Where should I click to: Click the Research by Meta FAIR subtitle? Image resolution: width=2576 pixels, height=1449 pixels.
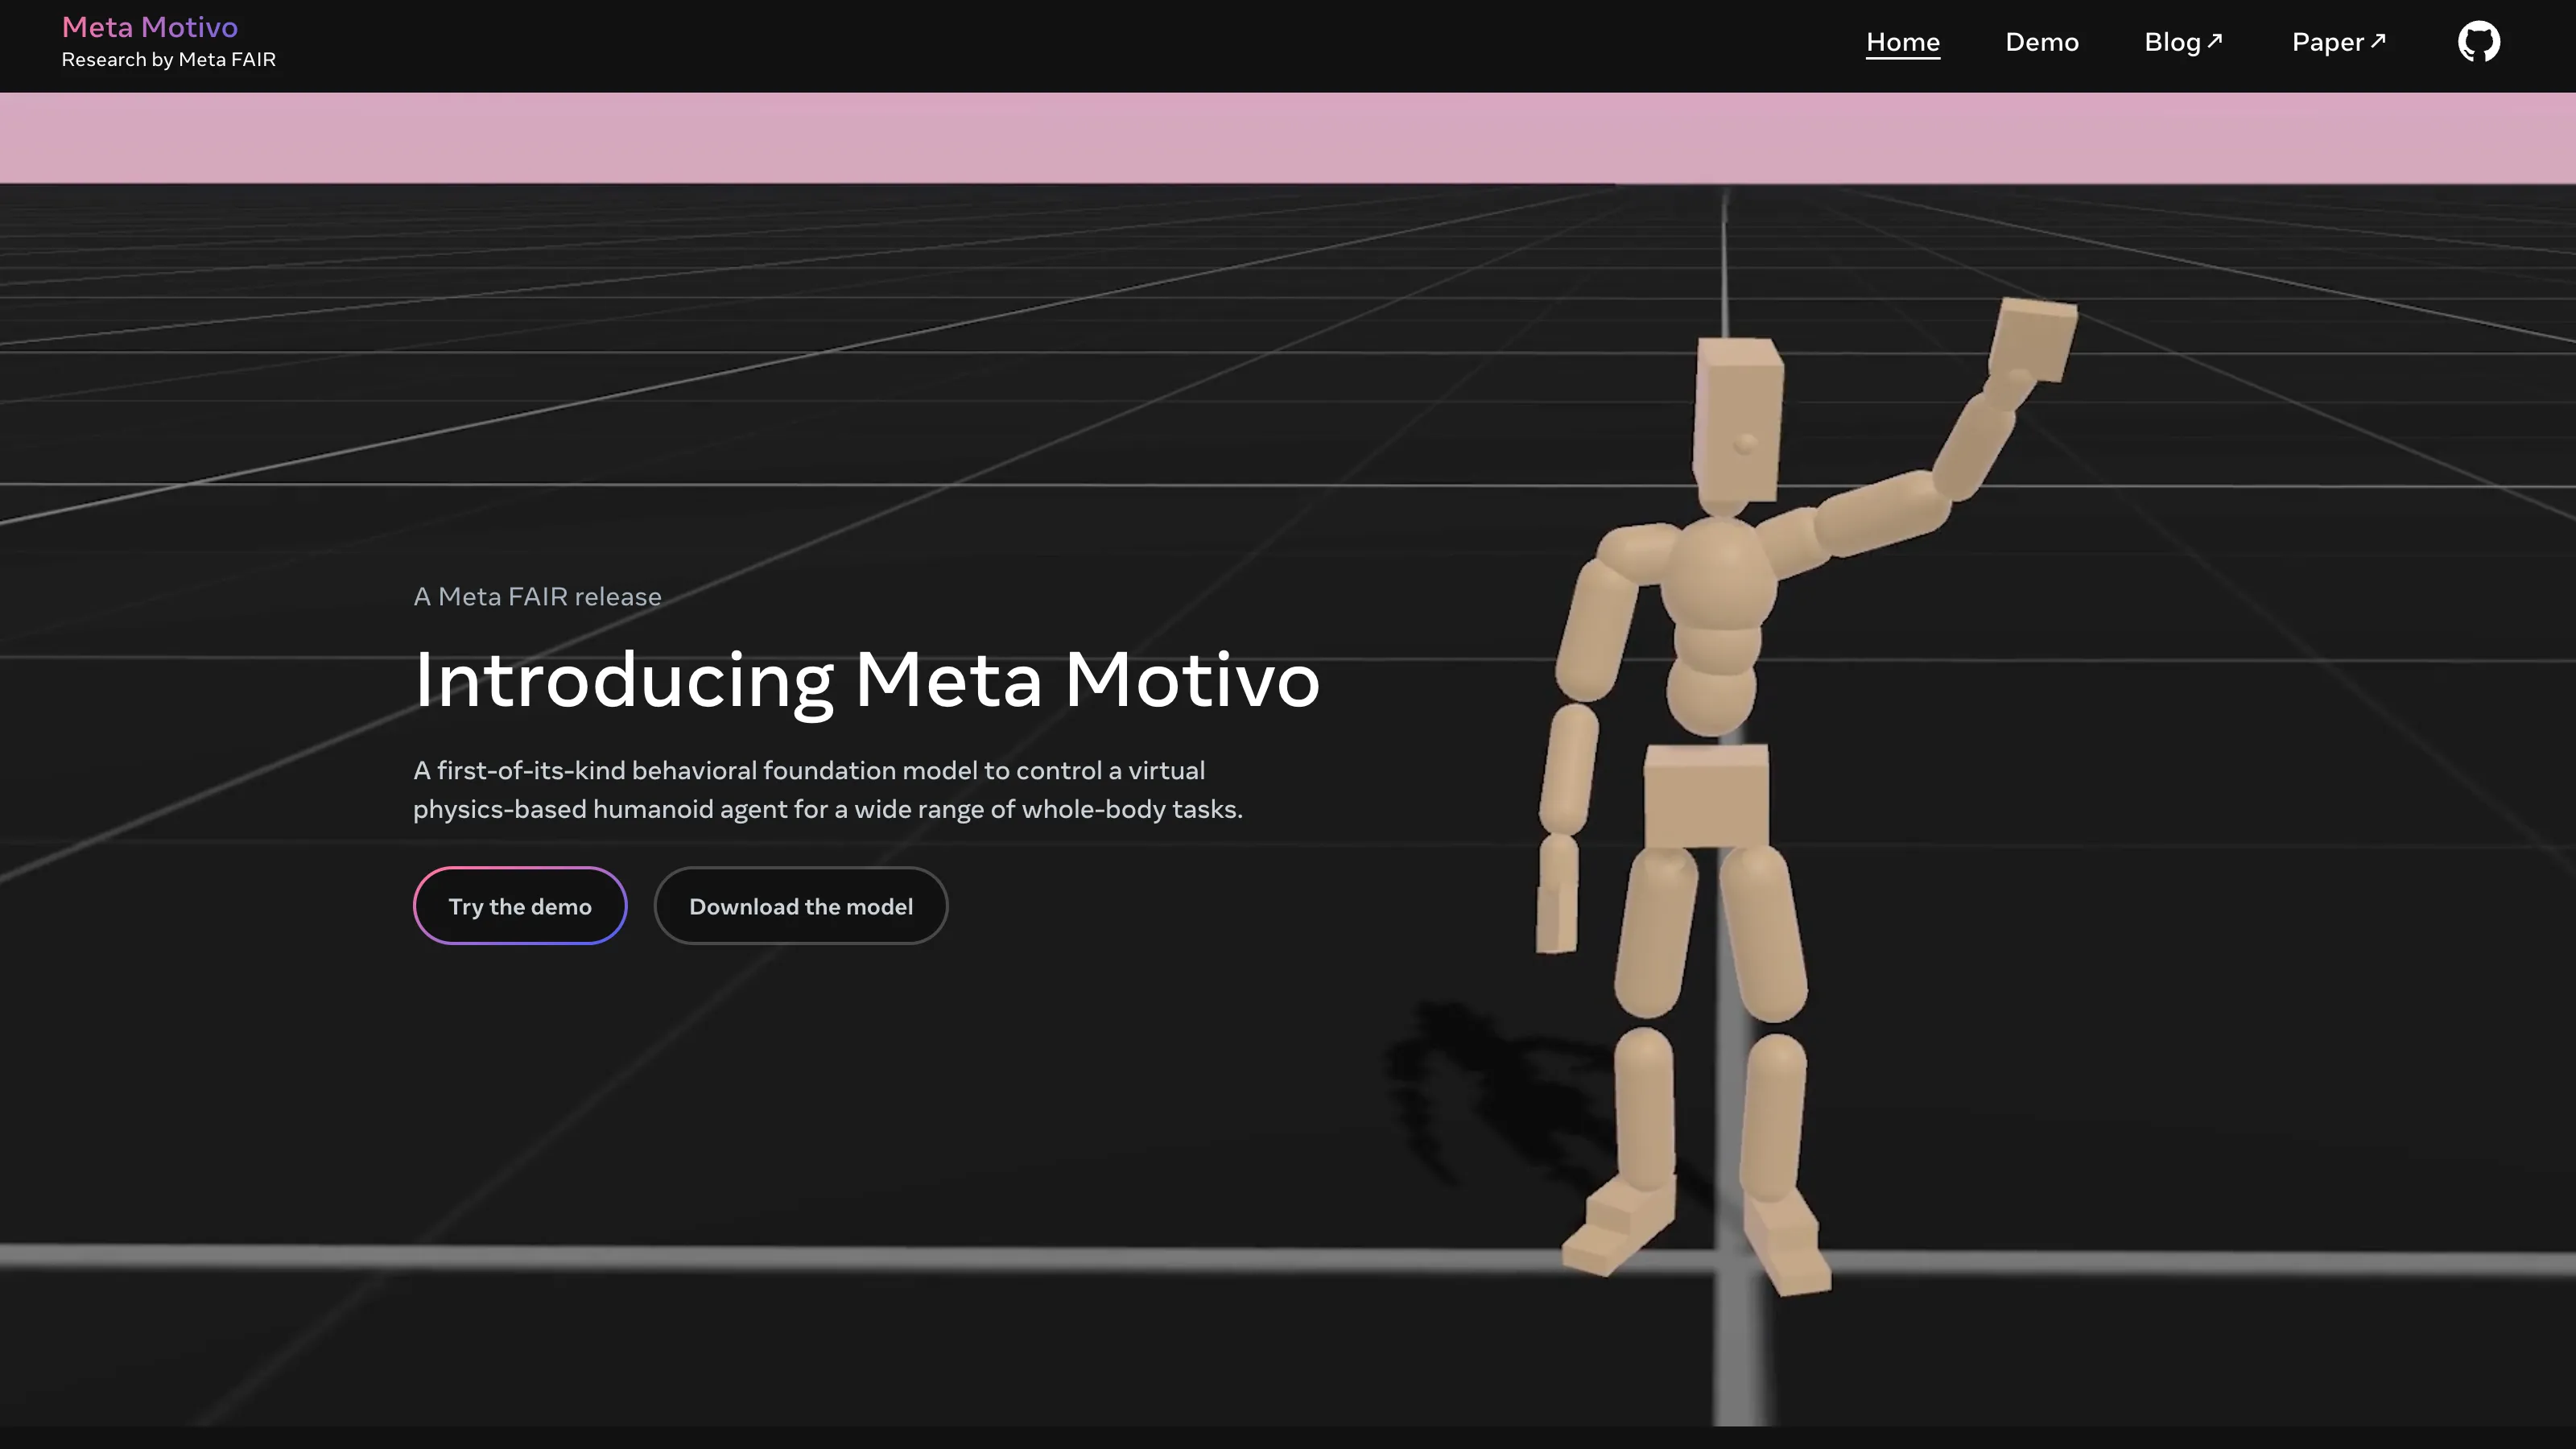(168, 60)
